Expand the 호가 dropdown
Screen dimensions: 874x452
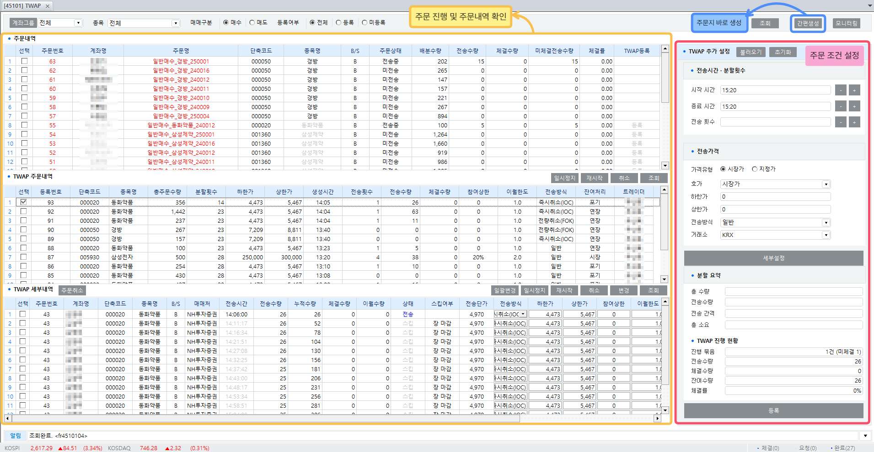point(826,184)
